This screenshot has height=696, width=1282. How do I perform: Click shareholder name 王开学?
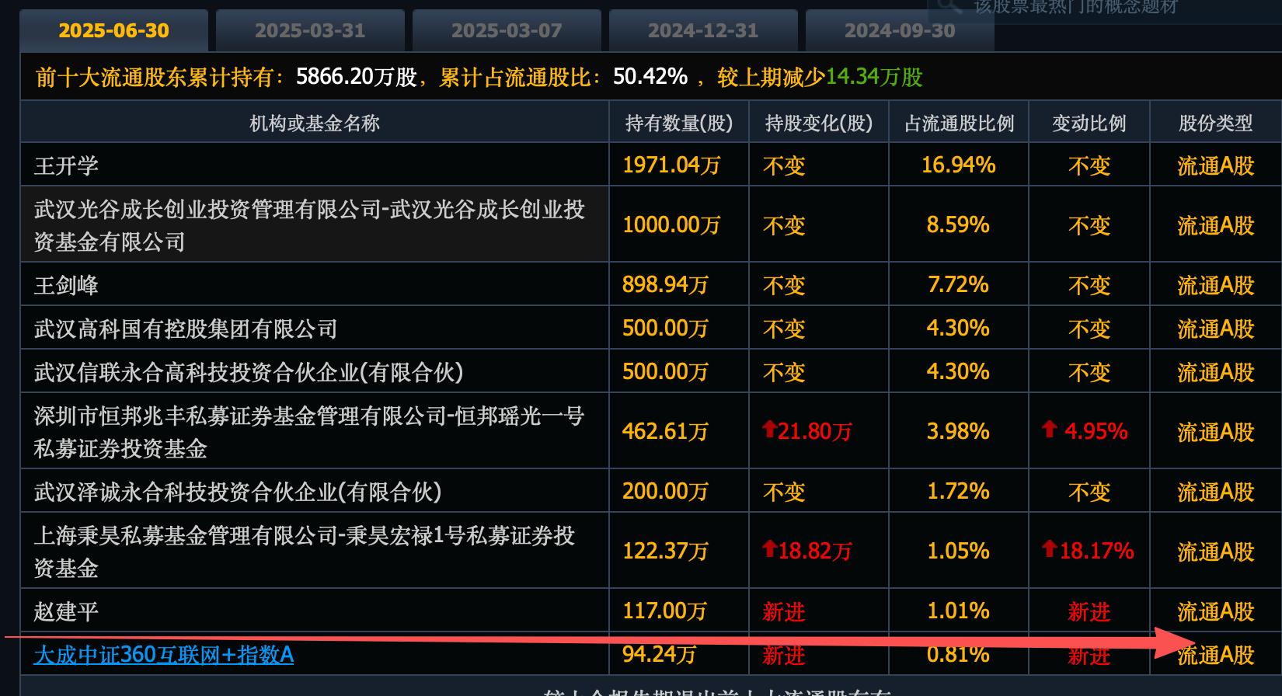point(67,165)
